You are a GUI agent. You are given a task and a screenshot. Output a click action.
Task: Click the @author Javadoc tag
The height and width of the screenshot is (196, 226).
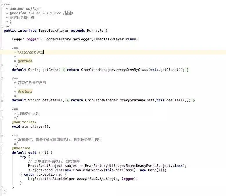pos(17,9)
